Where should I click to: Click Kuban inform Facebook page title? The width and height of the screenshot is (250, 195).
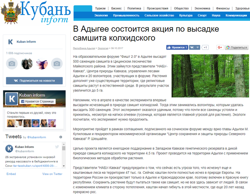[32, 95]
